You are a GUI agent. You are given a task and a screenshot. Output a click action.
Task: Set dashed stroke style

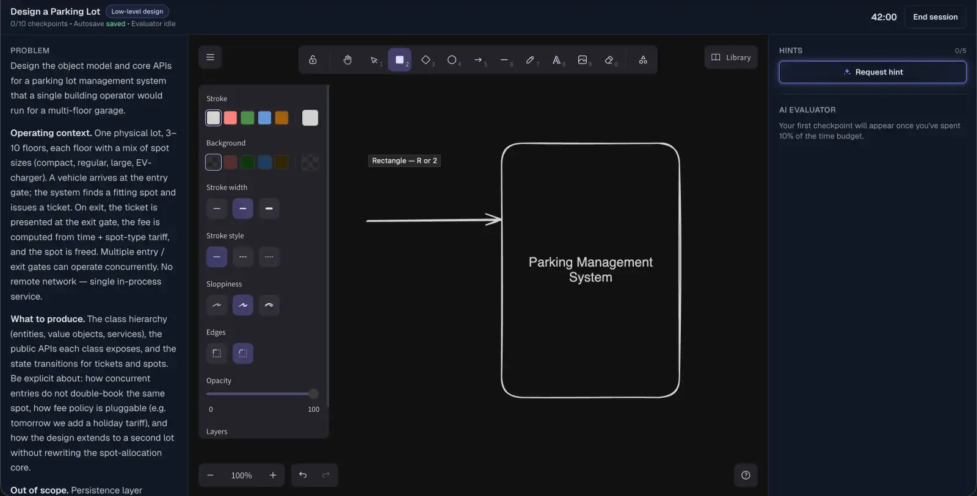243,257
